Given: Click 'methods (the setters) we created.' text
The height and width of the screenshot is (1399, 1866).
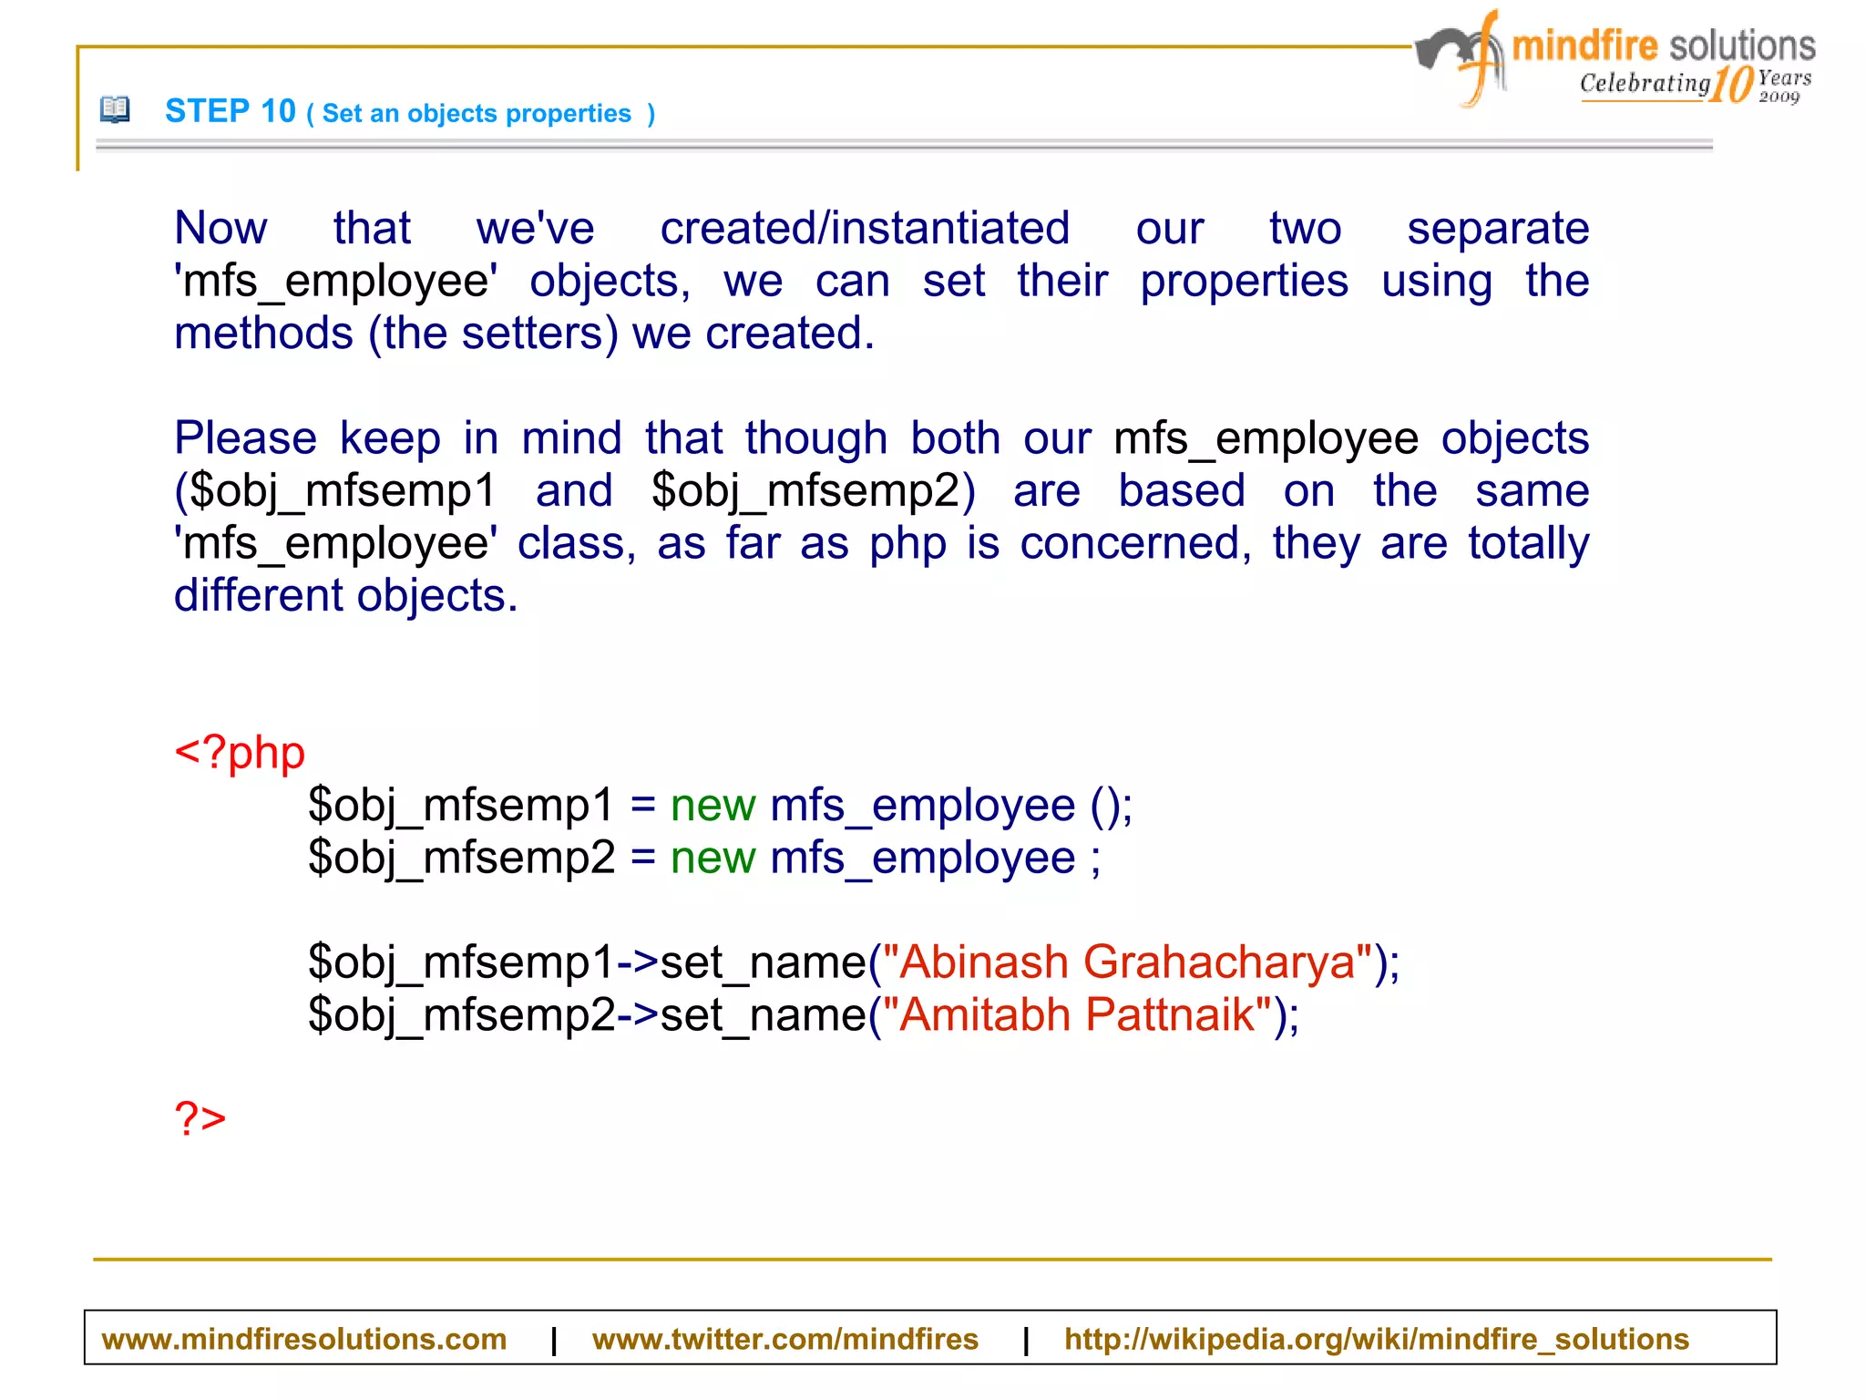Looking at the screenshot, I should (x=525, y=334).
